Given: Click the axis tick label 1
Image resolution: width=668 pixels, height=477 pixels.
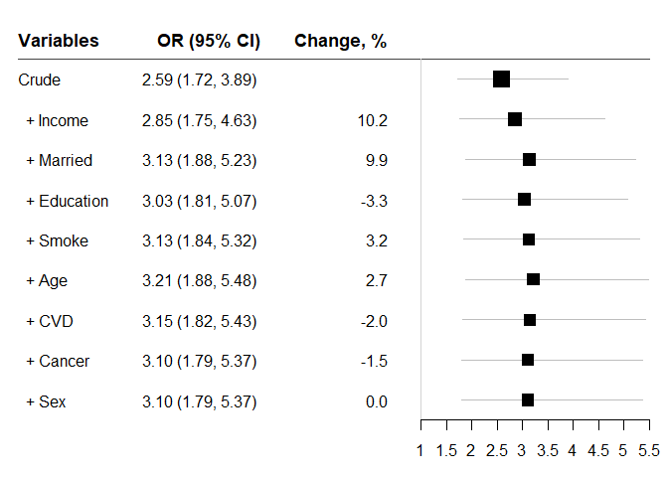Looking at the screenshot, I should [x=420, y=451].
